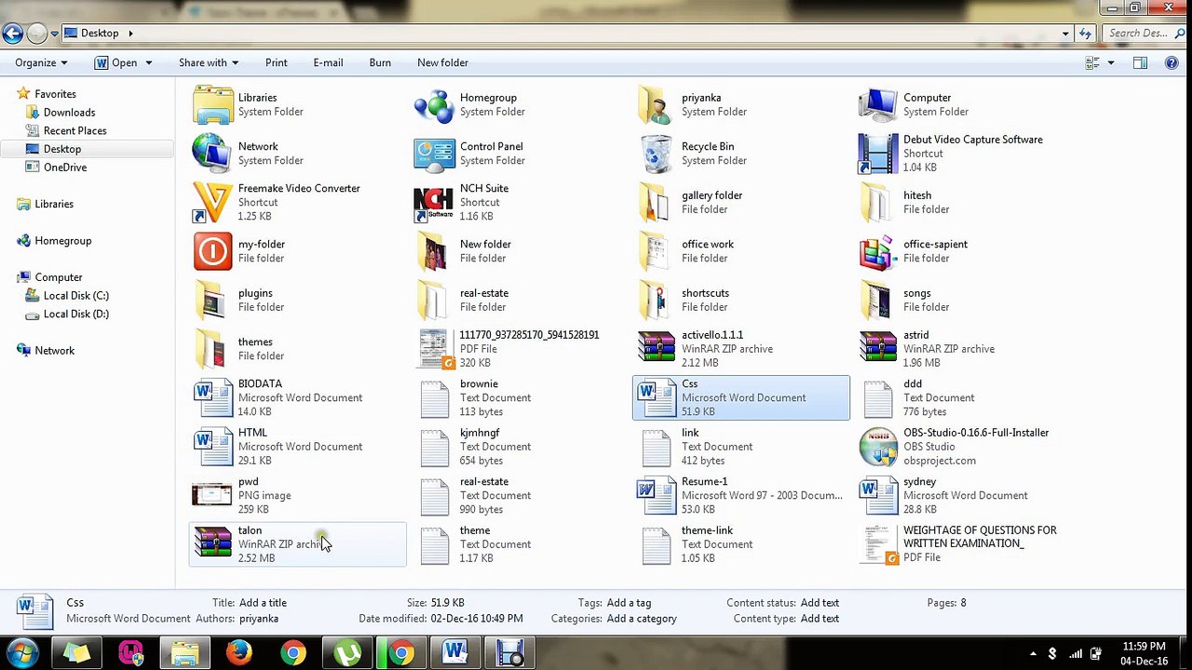Select the Recycle Bin icon

(x=656, y=154)
